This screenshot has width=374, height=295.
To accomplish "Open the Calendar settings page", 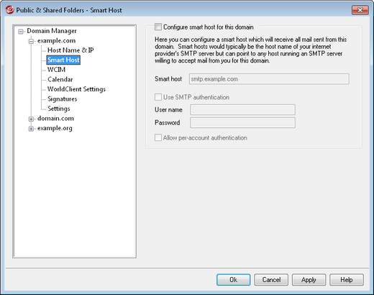I will (60, 79).
